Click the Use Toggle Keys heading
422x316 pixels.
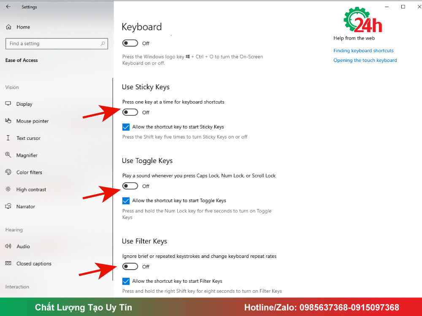tap(147, 161)
